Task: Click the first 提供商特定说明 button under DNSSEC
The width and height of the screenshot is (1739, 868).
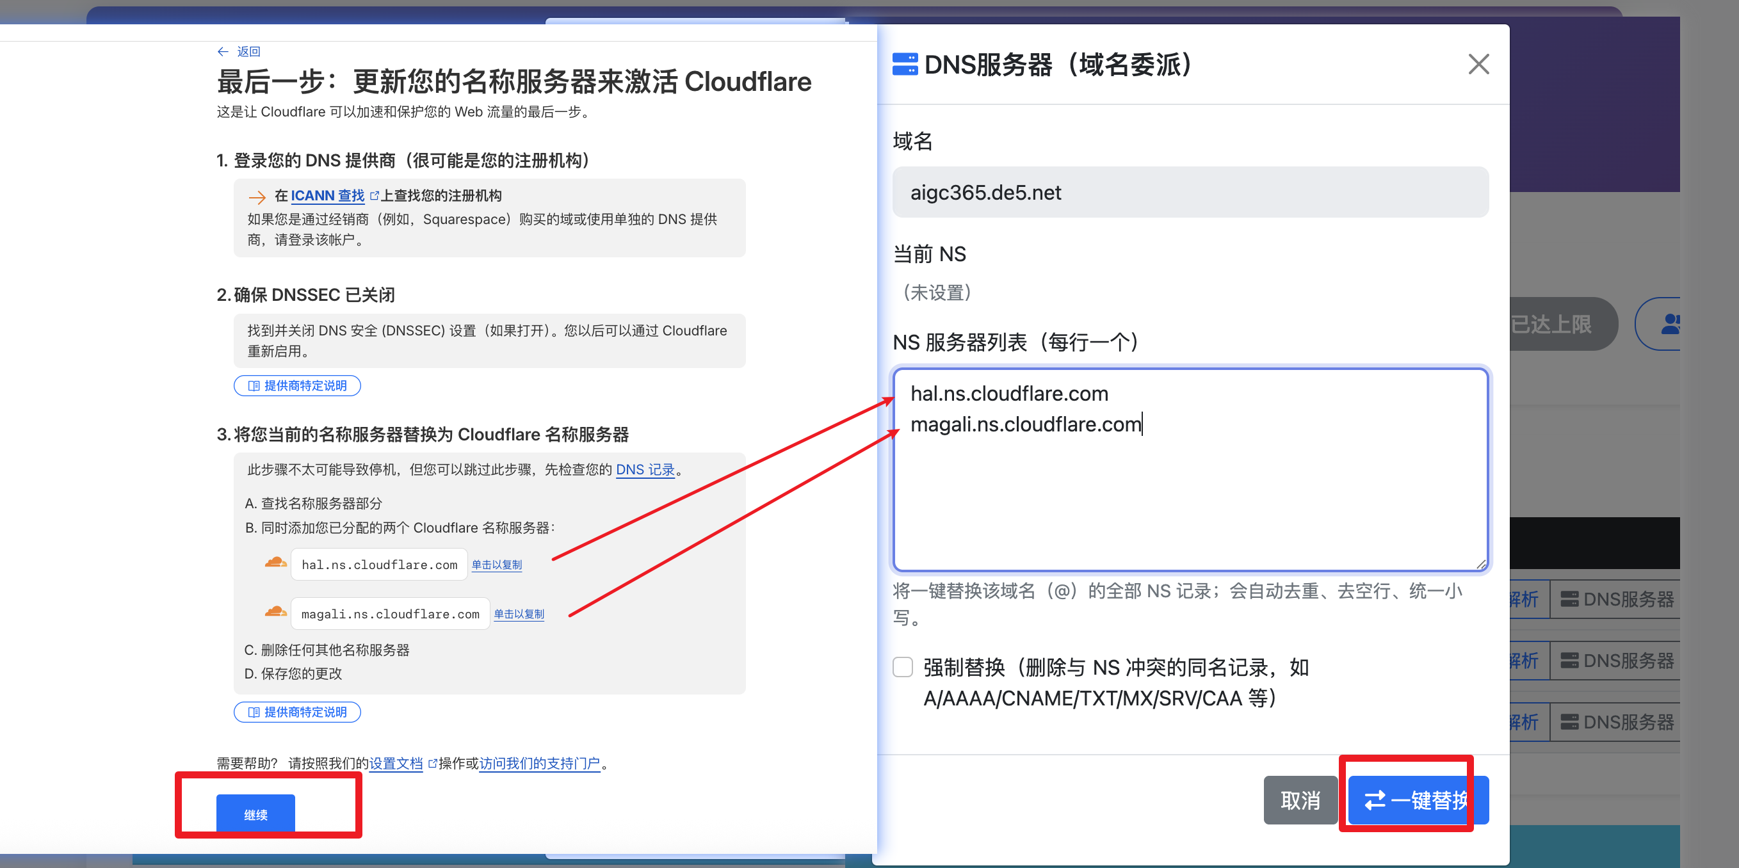Action: click(x=297, y=385)
